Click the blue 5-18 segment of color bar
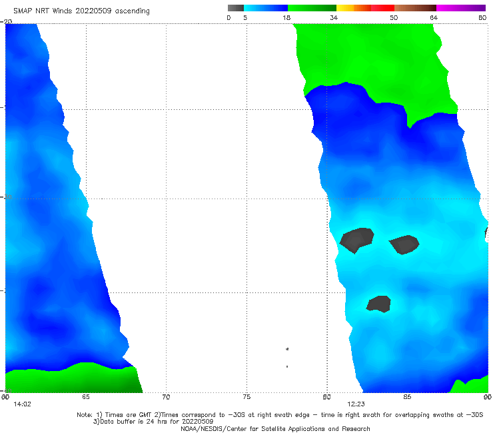 coord(266,8)
